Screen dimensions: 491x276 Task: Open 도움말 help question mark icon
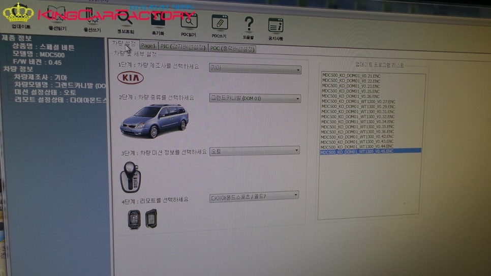click(249, 27)
